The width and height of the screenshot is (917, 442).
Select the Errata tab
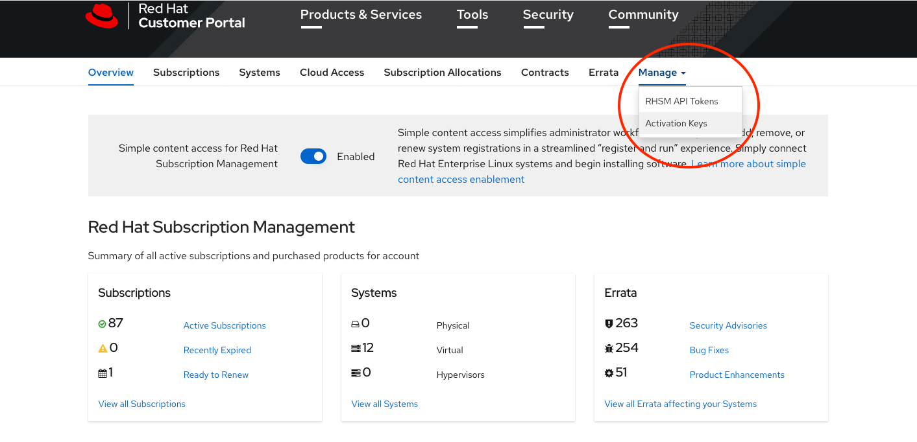[603, 72]
